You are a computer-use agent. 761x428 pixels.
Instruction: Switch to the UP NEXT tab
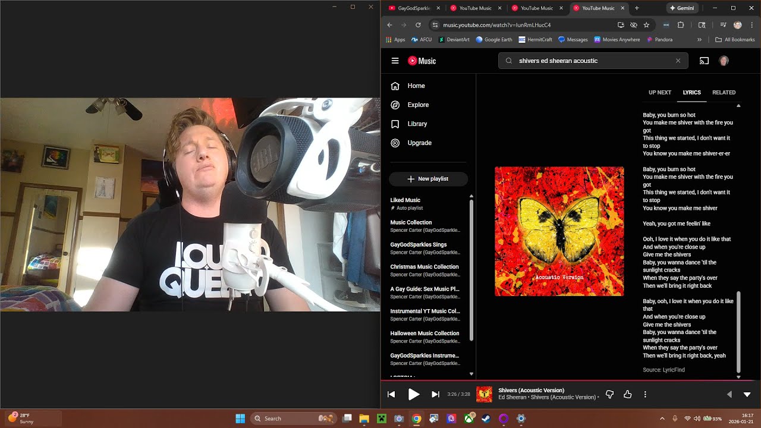(x=660, y=93)
